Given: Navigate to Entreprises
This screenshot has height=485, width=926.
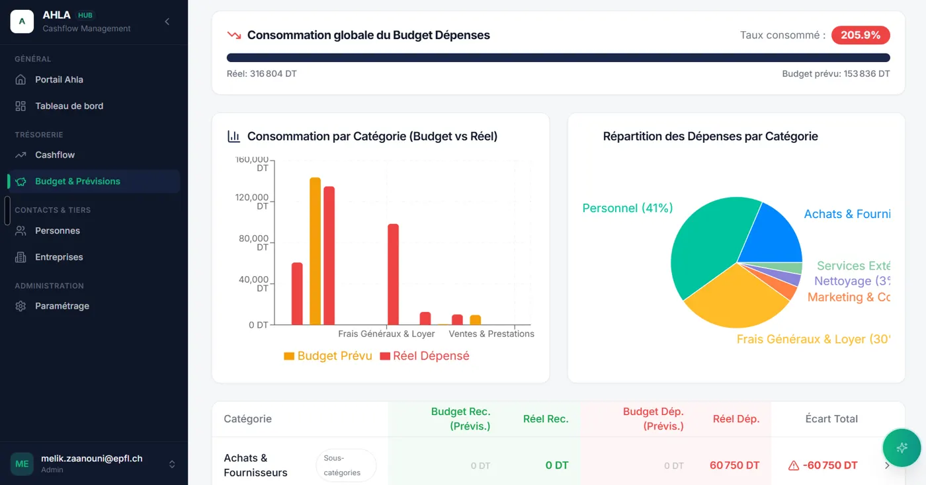Looking at the screenshot, I should coord(94,257).
